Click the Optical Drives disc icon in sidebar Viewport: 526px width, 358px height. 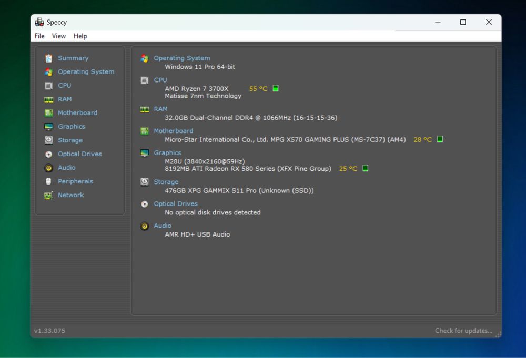(x=48, y=154)
